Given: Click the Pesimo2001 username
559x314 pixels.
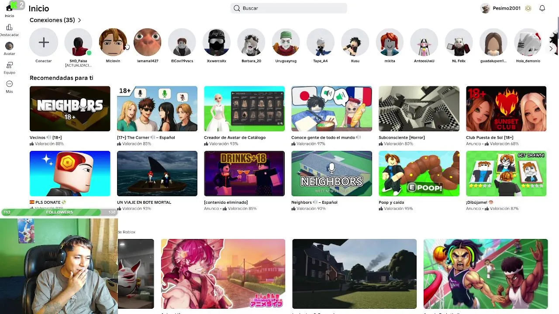Looking at the screenshot, I should (507, 8).
